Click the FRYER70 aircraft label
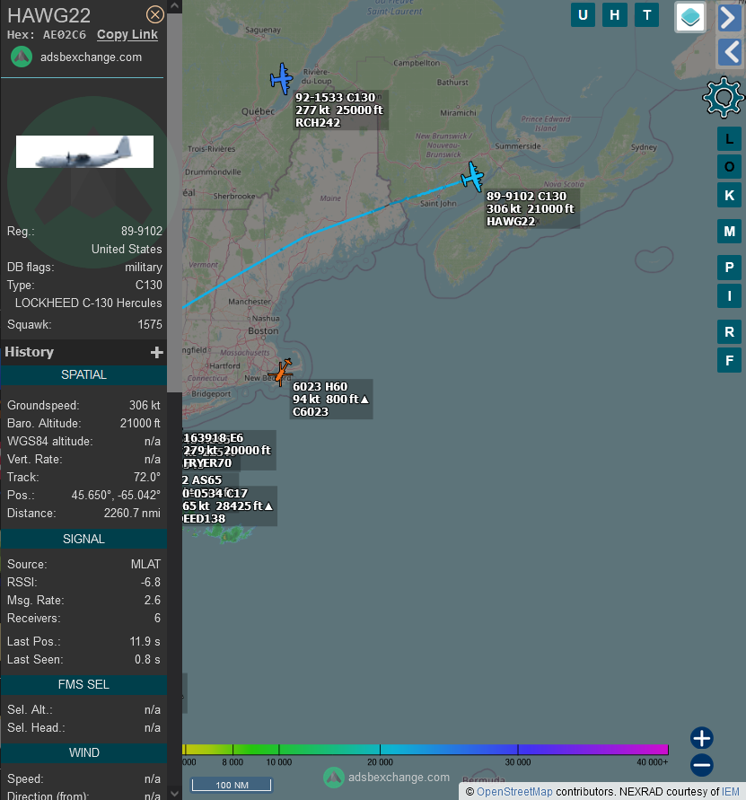Viewport: 746px width, 800px height. pos(229,451)
